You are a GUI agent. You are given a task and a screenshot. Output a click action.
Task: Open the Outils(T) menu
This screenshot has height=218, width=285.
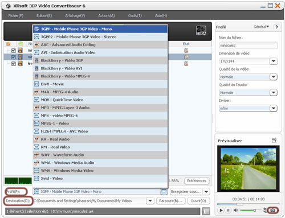tap(135, 15)
